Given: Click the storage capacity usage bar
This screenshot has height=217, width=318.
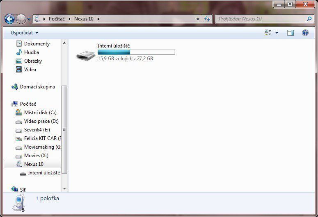Looking at the screenshot, I should coord(136,52).
